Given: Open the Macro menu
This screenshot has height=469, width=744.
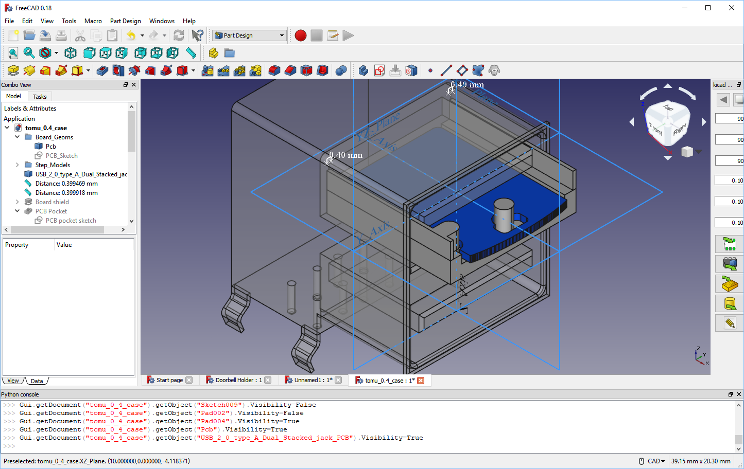Looking at the screenshot, I should coord(93,21).
